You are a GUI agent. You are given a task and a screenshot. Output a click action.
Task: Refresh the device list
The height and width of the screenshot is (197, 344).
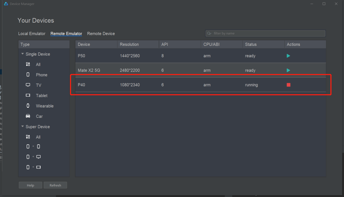point(55,185)
